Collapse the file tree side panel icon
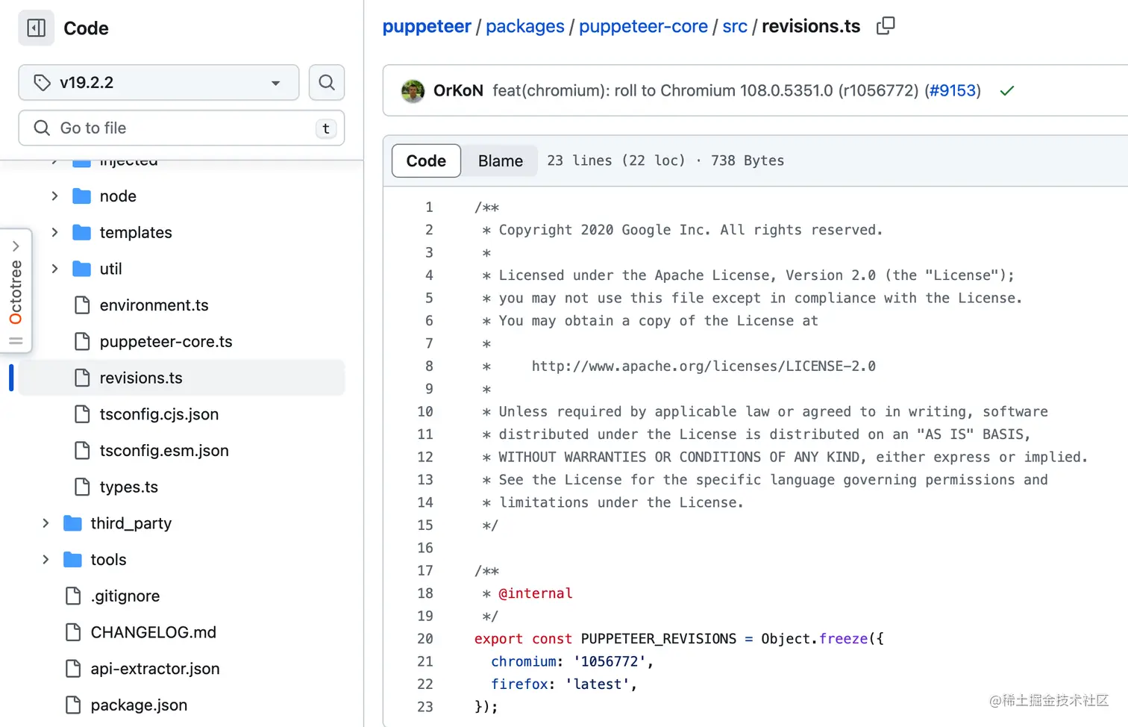Screen dimensions: 1128x727 pyautogui.click(x=36, y=28)
